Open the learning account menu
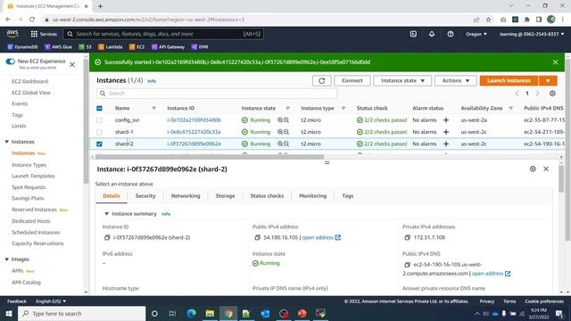The image size is (571, 321). [532, 34]
